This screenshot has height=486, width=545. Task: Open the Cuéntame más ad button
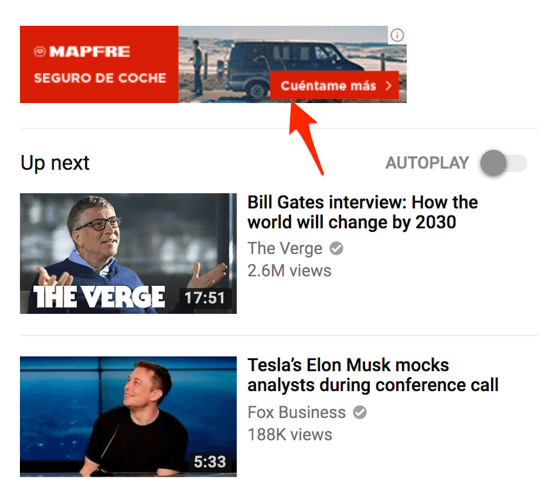(x=335, y=85)
